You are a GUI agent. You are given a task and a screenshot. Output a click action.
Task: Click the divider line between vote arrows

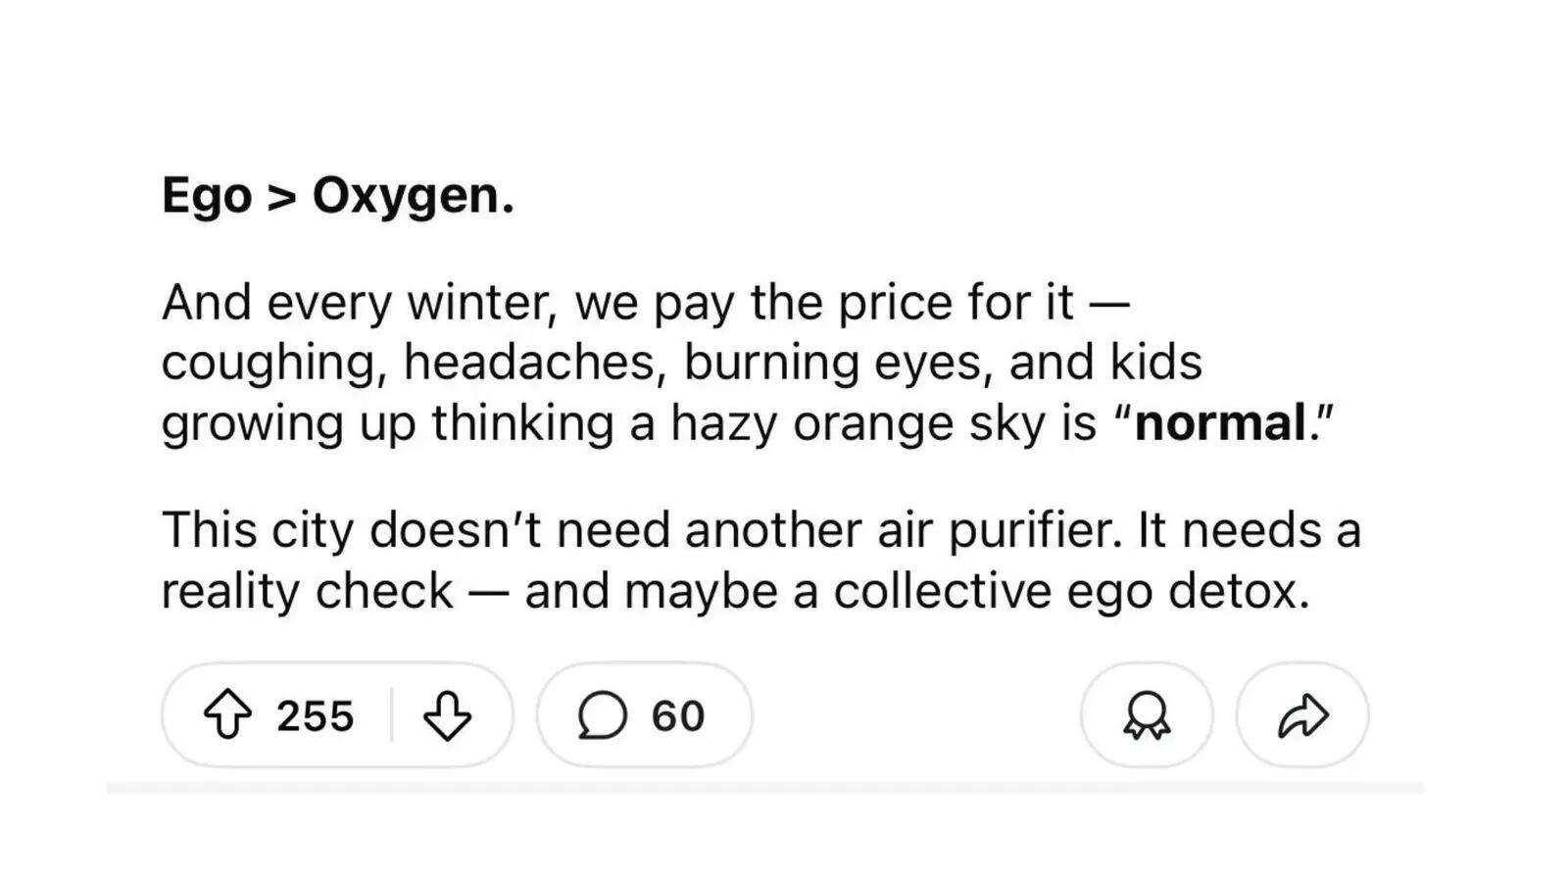(x=391, y=715)
